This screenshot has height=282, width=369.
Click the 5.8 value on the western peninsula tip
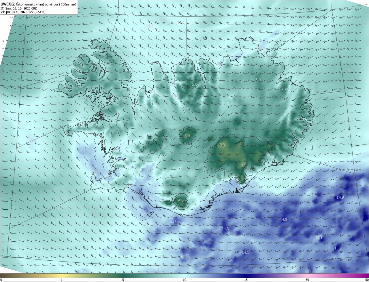[x=69, y=132]
